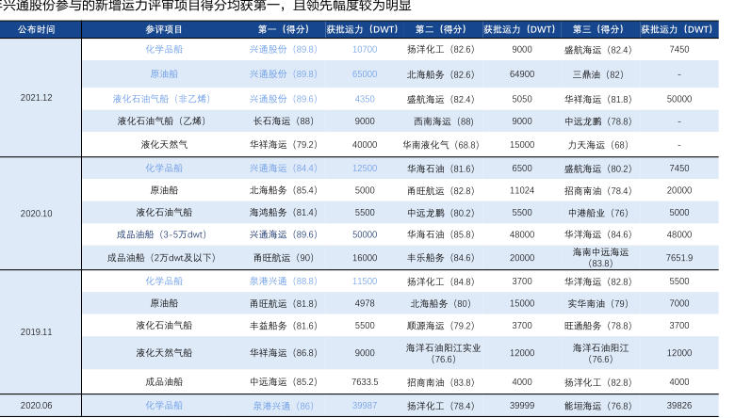The height and width of the screenshot is (418, 735).
Task: Click the 2020.06 date cell
Action: pyautogui.click(x=36, y=405)
